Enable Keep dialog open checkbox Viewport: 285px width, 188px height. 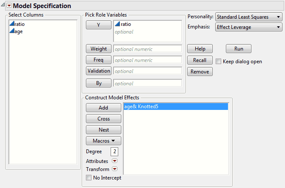click(219, 62)
